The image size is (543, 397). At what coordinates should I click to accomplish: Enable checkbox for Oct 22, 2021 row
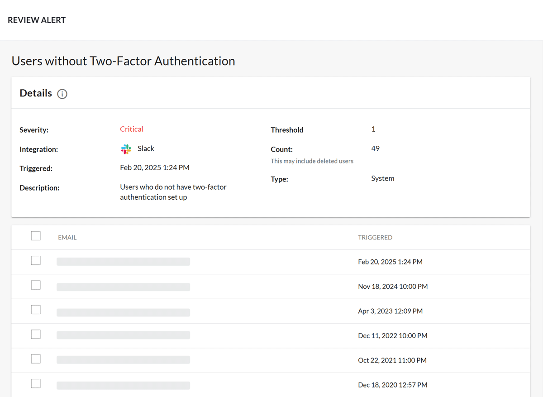tap(36, 359)
